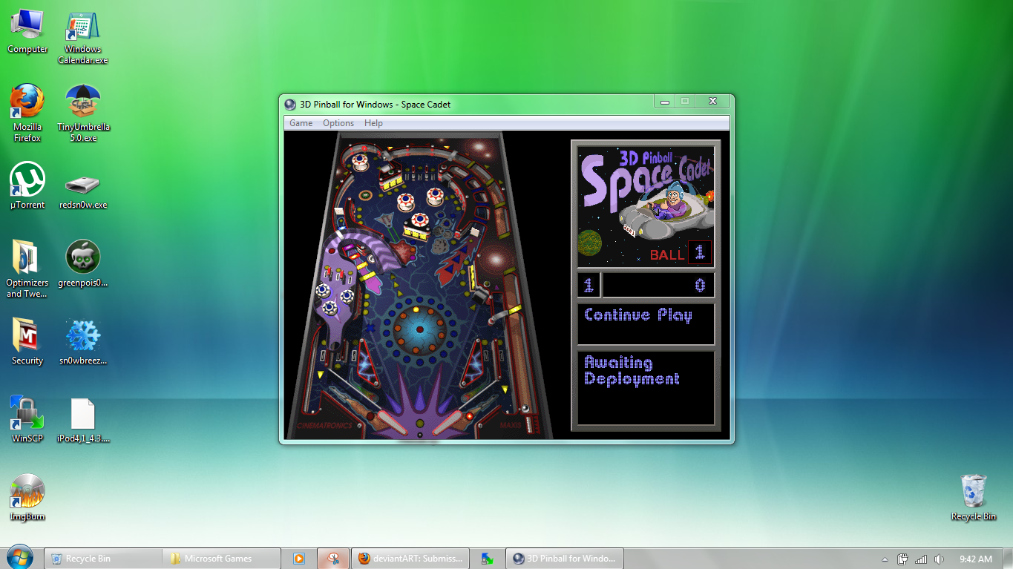Click the Paint taskbar icon

[x=334, y=559]
